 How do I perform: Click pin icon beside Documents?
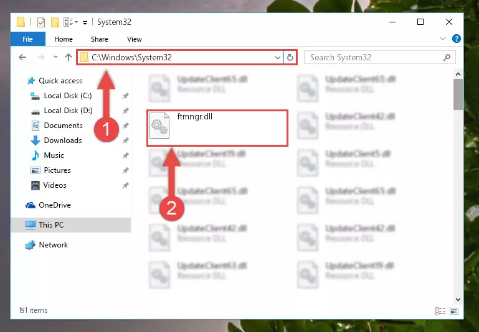pos(125,126)
